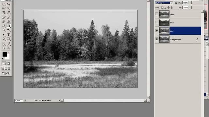The width and height of the screenshot is (209, 117).
Task: Toggle Lock all padlock icon
Action: [172, 7]
